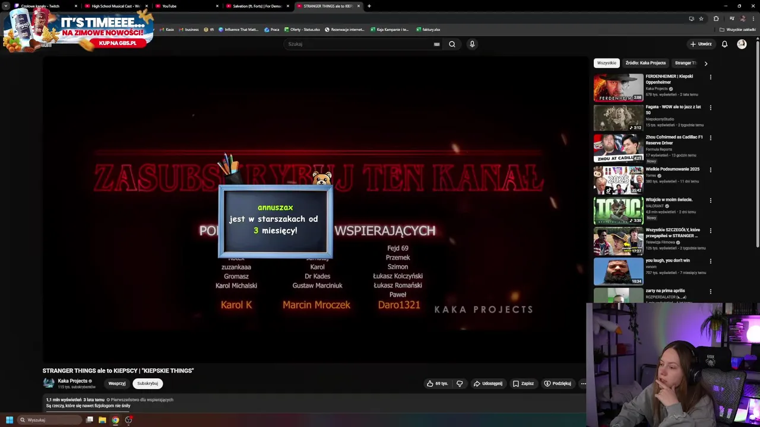Viewport: 760px width, 427px height.
Task: Open the Rezerwacje internet... bookmark
Action: (x=344, y=30)
